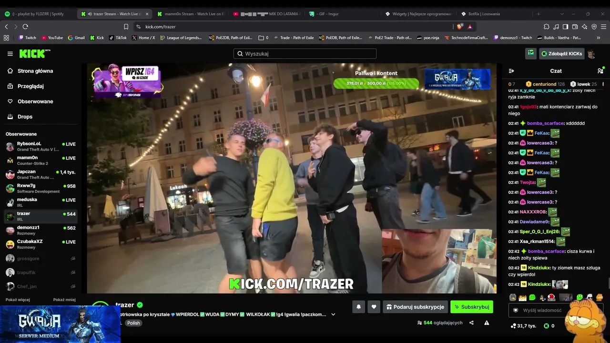Open the League of Legends bookmark

coord(181,38)
